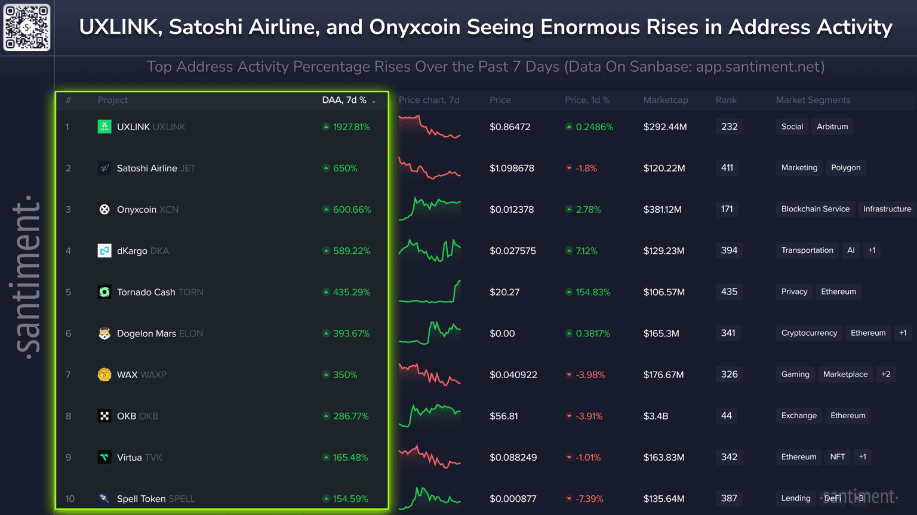Click the UXLINK project logo icon
Screen dimensions: 917x515
pyautogui.click(x=104, y=127)
